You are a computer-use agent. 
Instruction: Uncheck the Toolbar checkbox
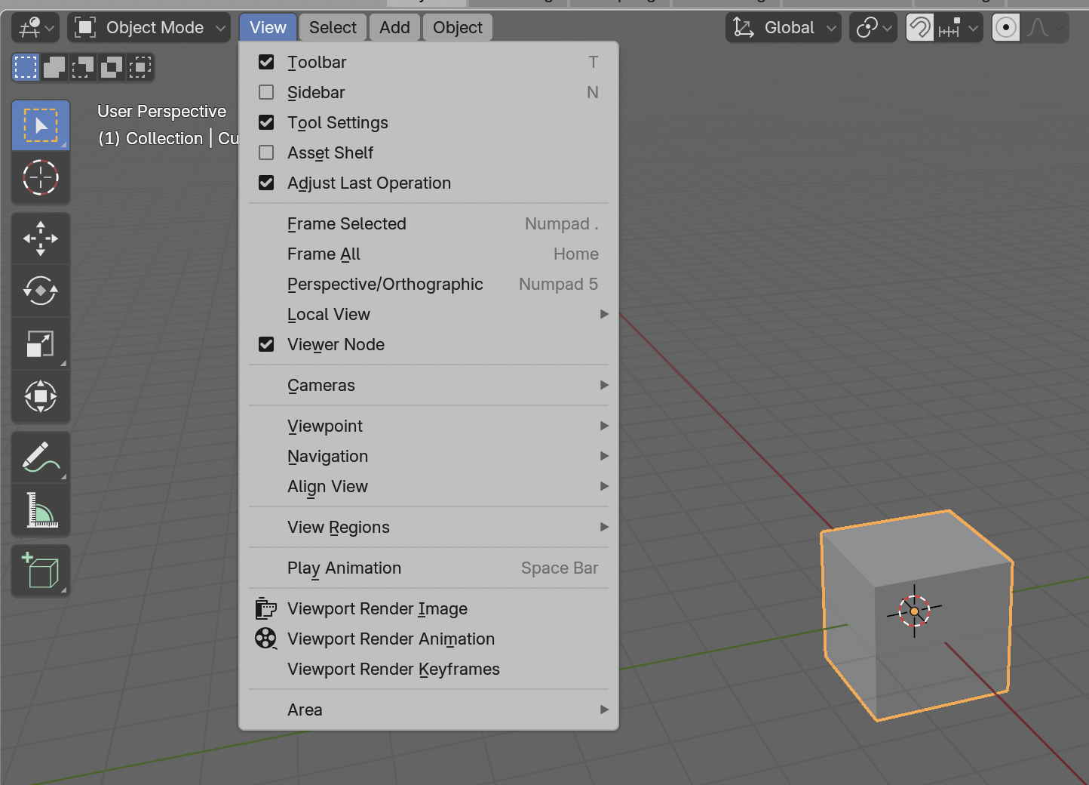pyautogui.click(x=266, y=62)
